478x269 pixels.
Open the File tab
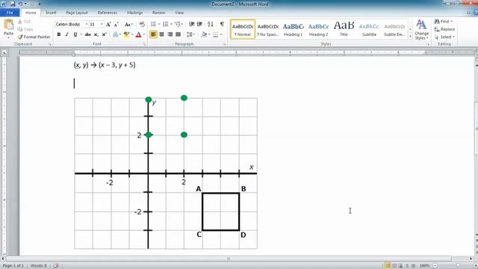click(10, 13)
